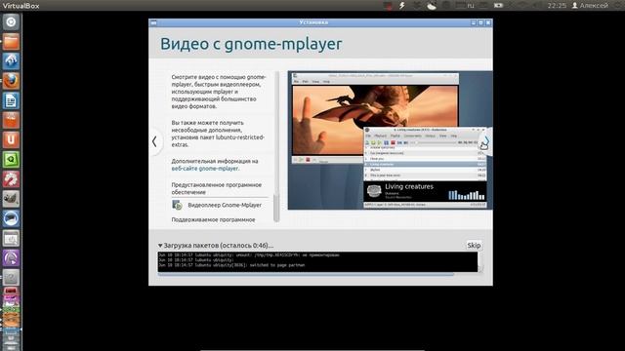Click the blue house-shaped launcher icon
Image resolution: width=625 pixels, height=351 pixels.
pyautogui.click(x=11, y=61)
